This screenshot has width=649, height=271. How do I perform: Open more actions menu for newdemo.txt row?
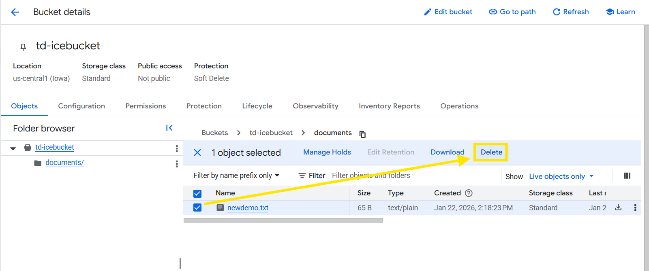(635, 207)
